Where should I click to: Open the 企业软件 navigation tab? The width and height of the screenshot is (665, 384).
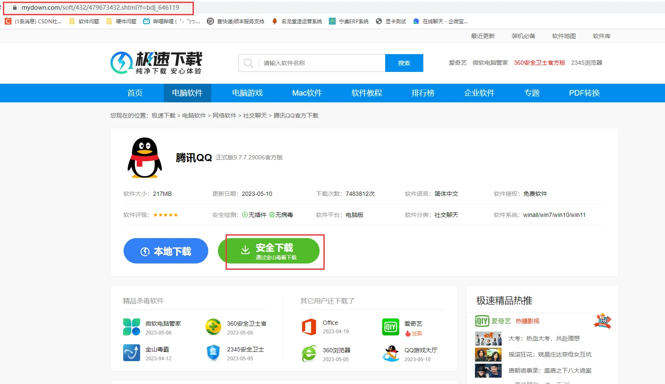[479, 93]
